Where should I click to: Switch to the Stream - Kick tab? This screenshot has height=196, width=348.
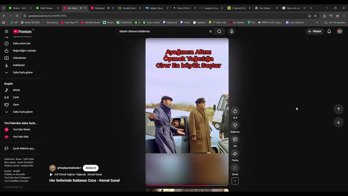(x=20, y=8)
